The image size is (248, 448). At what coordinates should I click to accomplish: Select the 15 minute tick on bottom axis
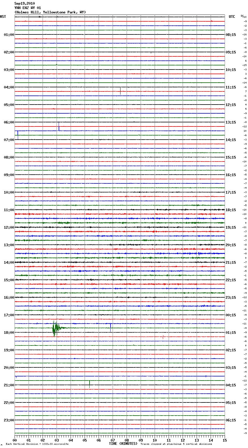point(224,440)
